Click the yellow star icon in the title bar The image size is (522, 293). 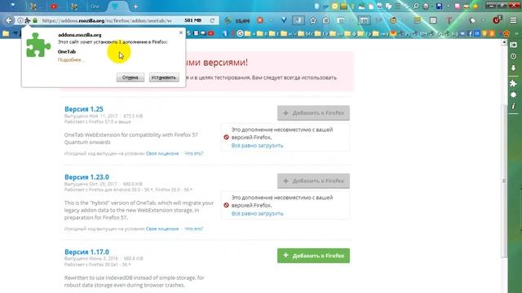(476, 6)
